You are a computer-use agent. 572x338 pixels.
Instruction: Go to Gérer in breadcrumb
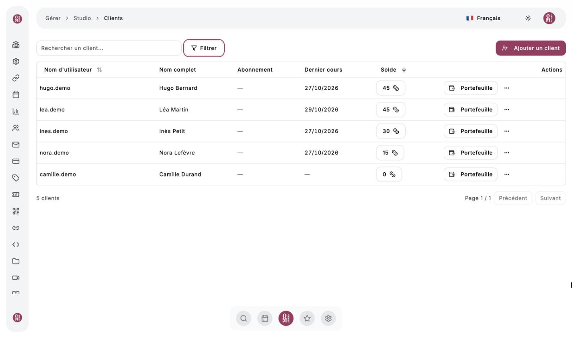click(x=53, y=18)
